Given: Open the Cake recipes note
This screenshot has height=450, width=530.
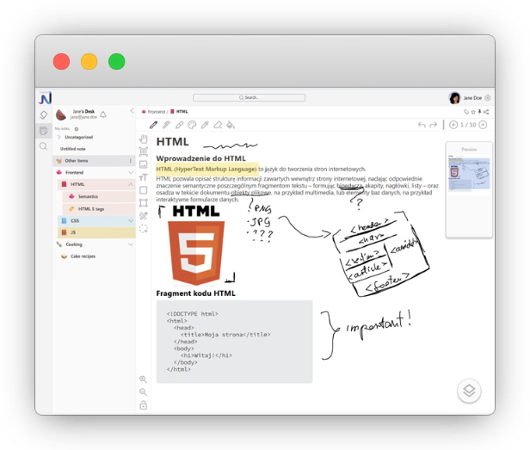Looking at the screenshot, I should pyautogui.click(x=83, y=256).
